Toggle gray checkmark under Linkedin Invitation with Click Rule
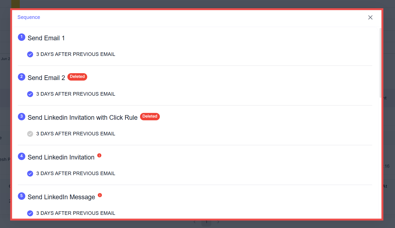Image resolution: width=395 pixels, height=228 pixels. [30, 134]
